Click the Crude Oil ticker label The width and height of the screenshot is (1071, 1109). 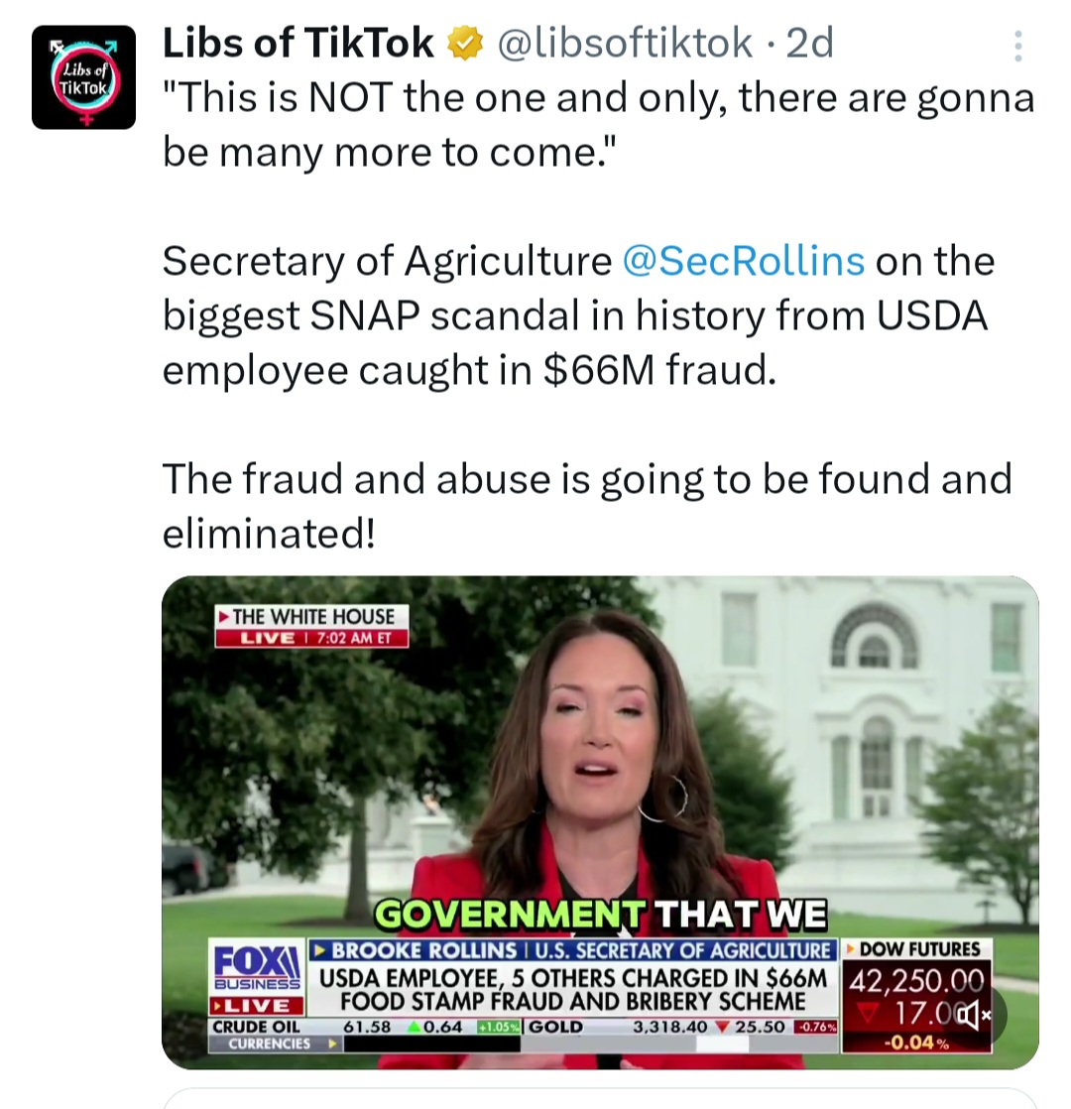pyautogui.click(x=255, y=1027)
